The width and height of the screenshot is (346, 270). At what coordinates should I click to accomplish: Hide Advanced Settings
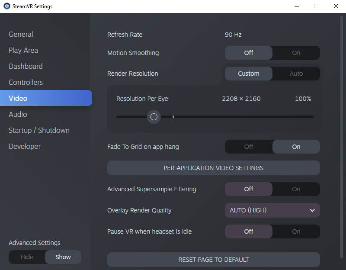(x=27, y=257)
